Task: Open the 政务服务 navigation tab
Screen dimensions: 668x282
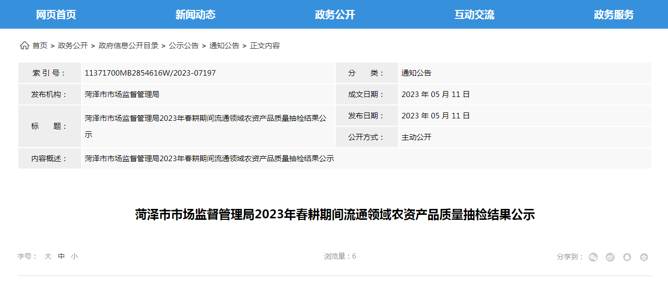Action: point(614,14)
